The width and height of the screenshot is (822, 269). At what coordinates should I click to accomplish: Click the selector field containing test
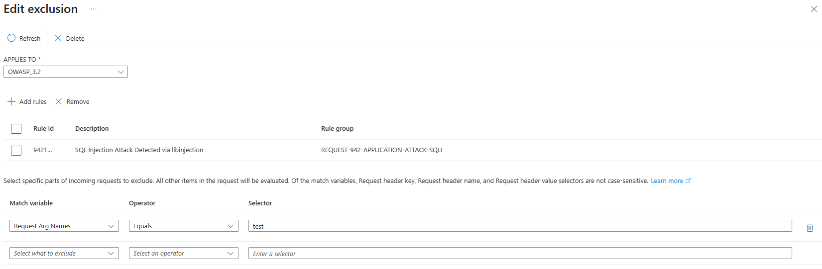520,226
